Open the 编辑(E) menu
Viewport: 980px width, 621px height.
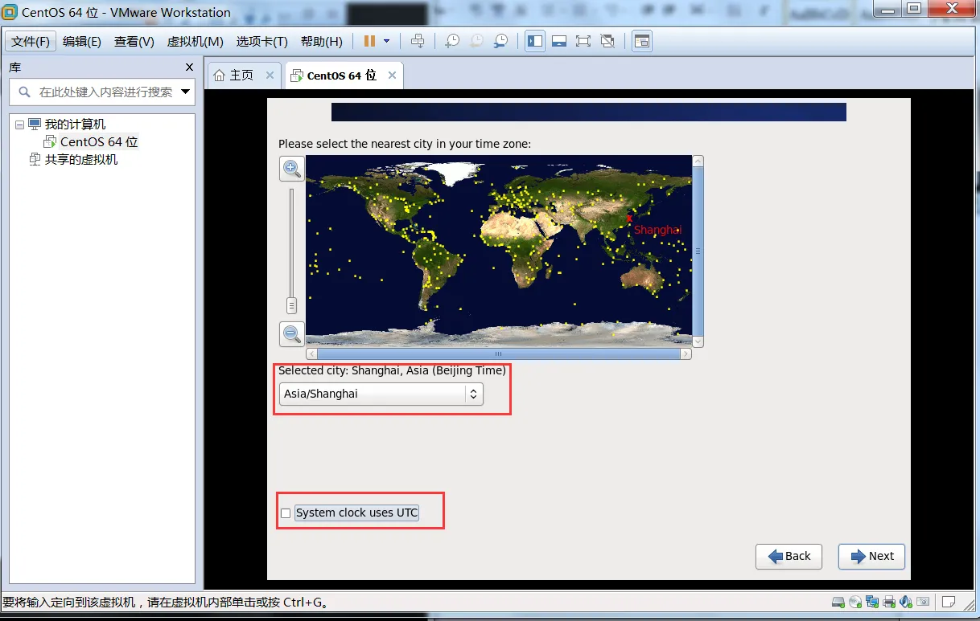point(82,41)
